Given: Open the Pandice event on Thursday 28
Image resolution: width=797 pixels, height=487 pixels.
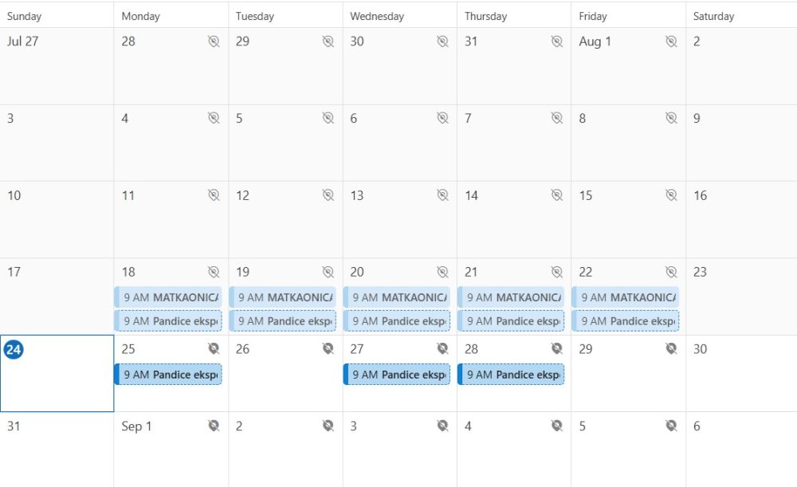Looking at the screenshot, I should (x=512, y=375).
